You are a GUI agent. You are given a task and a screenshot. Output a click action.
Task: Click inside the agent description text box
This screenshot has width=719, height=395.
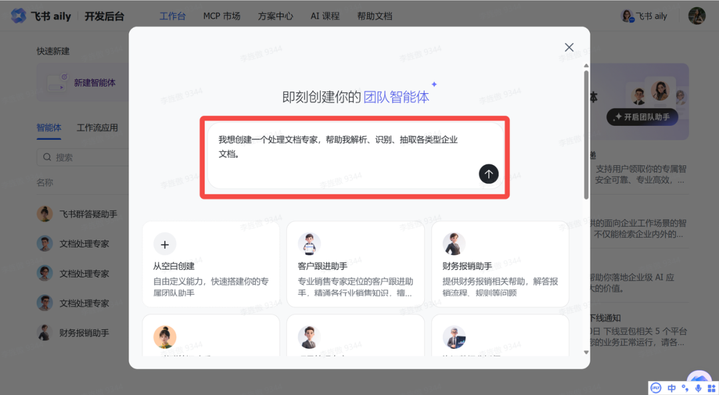tap(355, 155)
